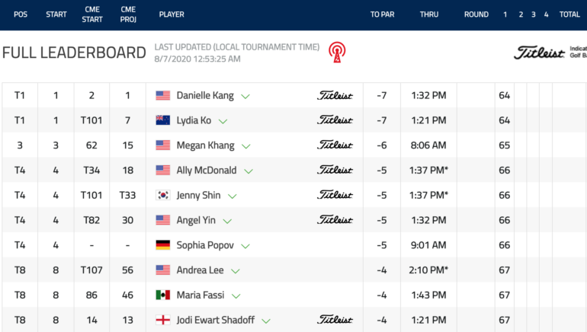Click the USA flag beside Danielle Kang
Viewport: 587px width, 332px height.
(163, 95)
